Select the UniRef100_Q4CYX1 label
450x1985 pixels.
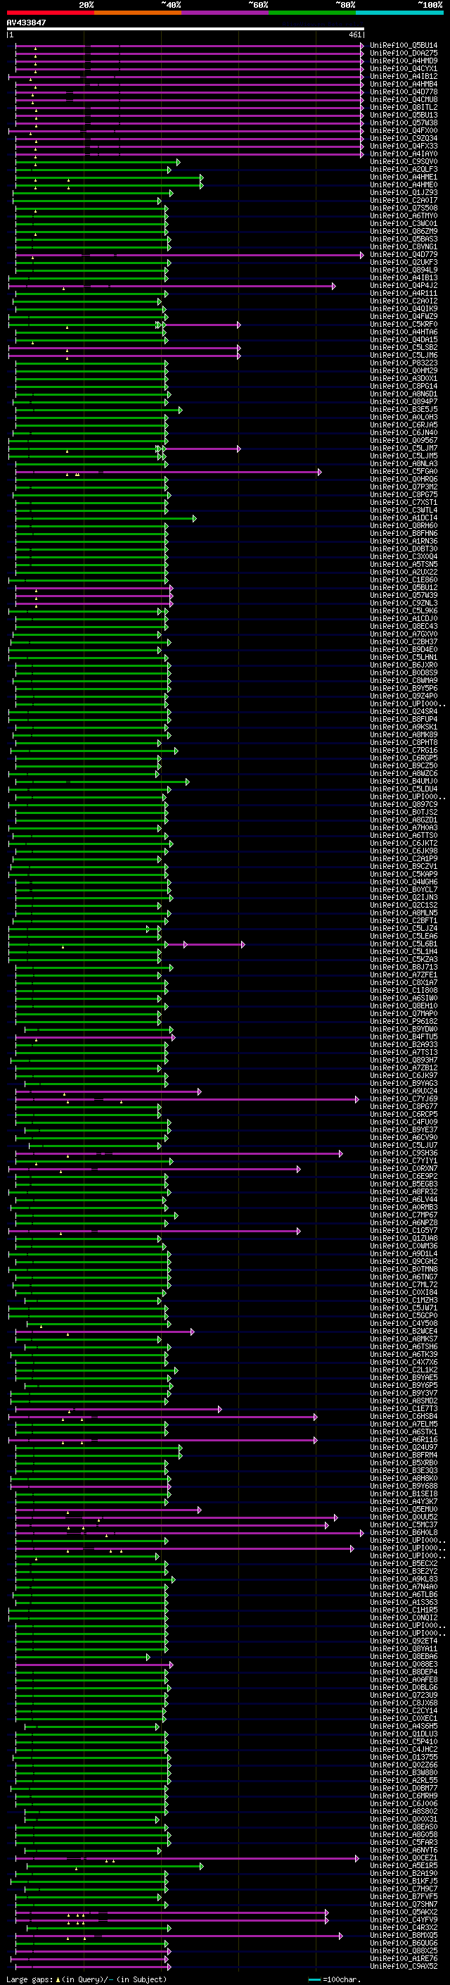404,68
